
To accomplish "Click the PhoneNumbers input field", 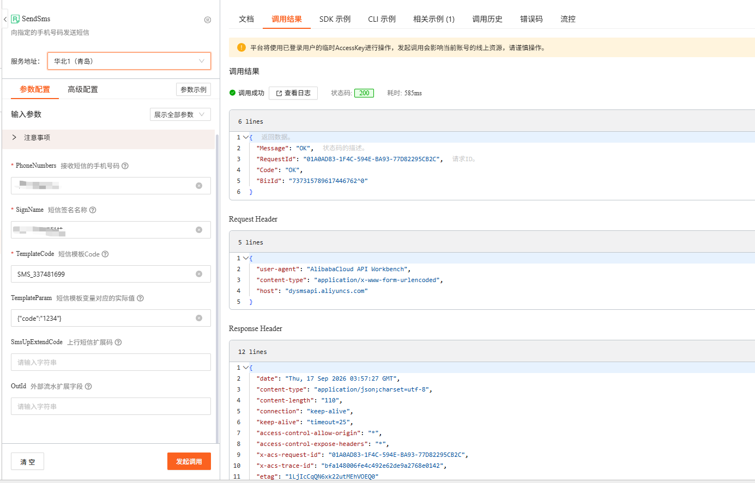I will [x=111, y=186].
